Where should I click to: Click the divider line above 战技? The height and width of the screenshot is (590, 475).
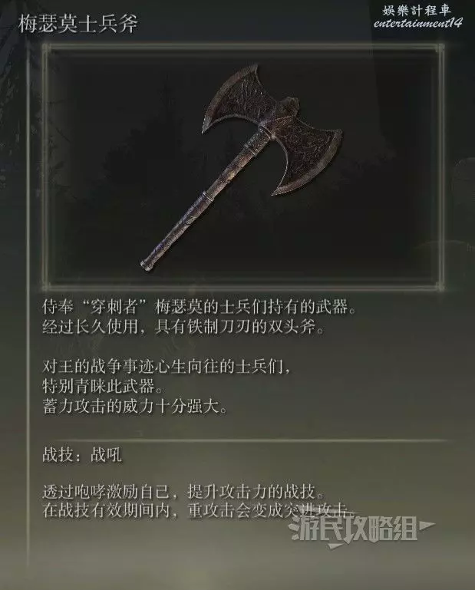point(244,440)
